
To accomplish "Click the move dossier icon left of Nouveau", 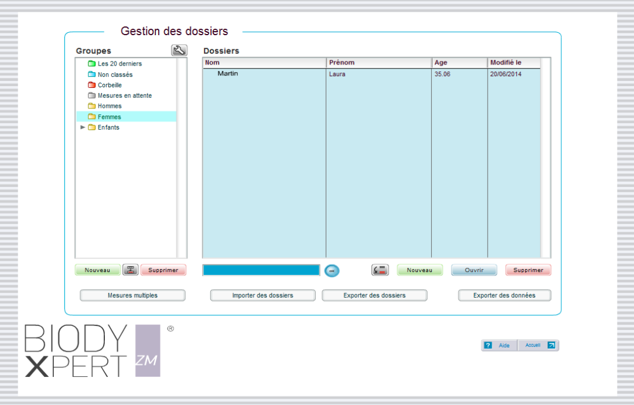I will 380,270.
